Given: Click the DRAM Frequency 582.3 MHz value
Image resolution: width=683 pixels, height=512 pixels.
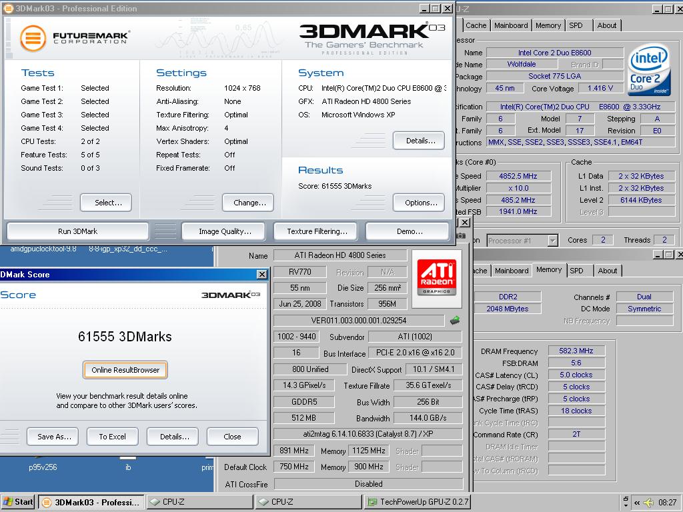Looking at the screenshot, I should click(576, 351).
